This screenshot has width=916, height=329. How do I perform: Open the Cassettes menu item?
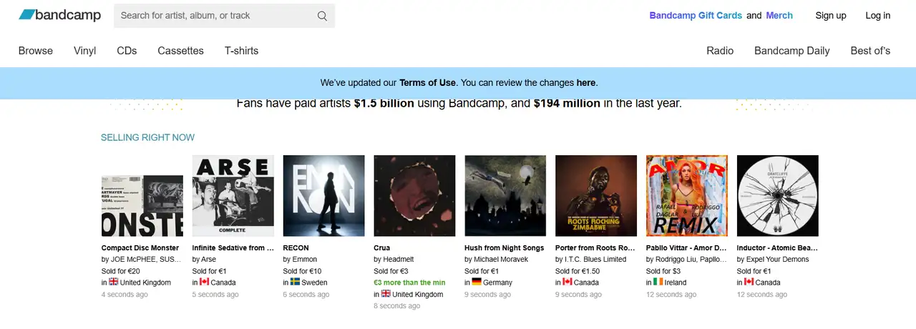(x=180, y=51)
